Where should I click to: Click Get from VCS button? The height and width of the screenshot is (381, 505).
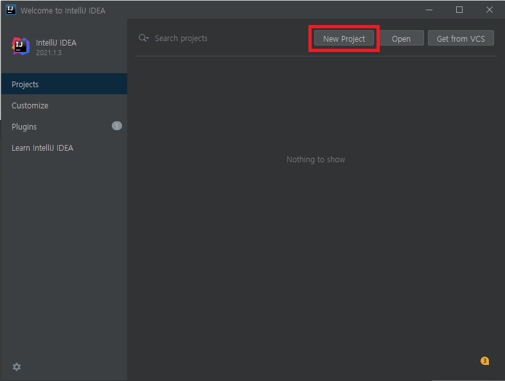[461, 38]
